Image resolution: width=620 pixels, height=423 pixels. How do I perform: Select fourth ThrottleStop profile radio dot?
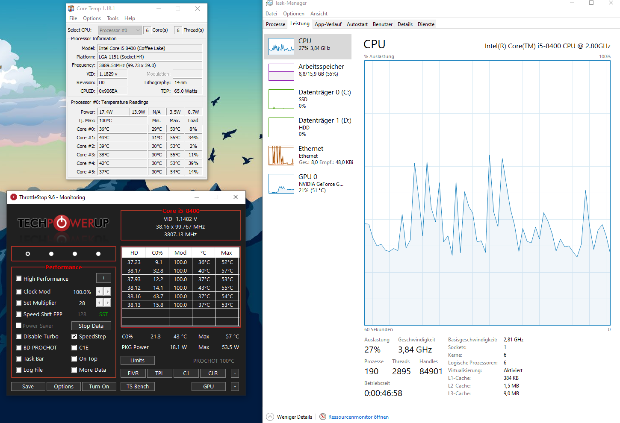coord(98,254)
